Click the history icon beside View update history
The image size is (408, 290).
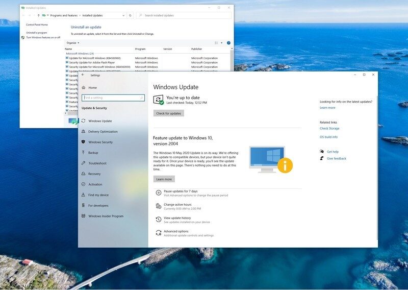158,220
